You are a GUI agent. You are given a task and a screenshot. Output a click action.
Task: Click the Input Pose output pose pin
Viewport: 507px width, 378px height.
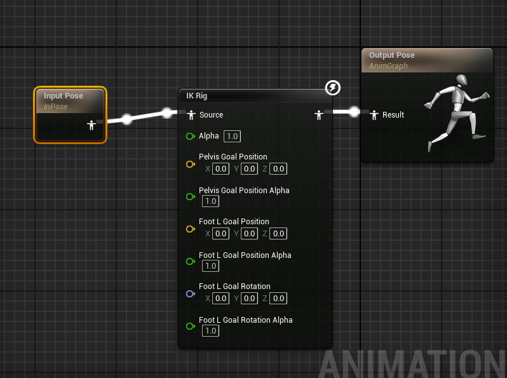pos(91,125)
